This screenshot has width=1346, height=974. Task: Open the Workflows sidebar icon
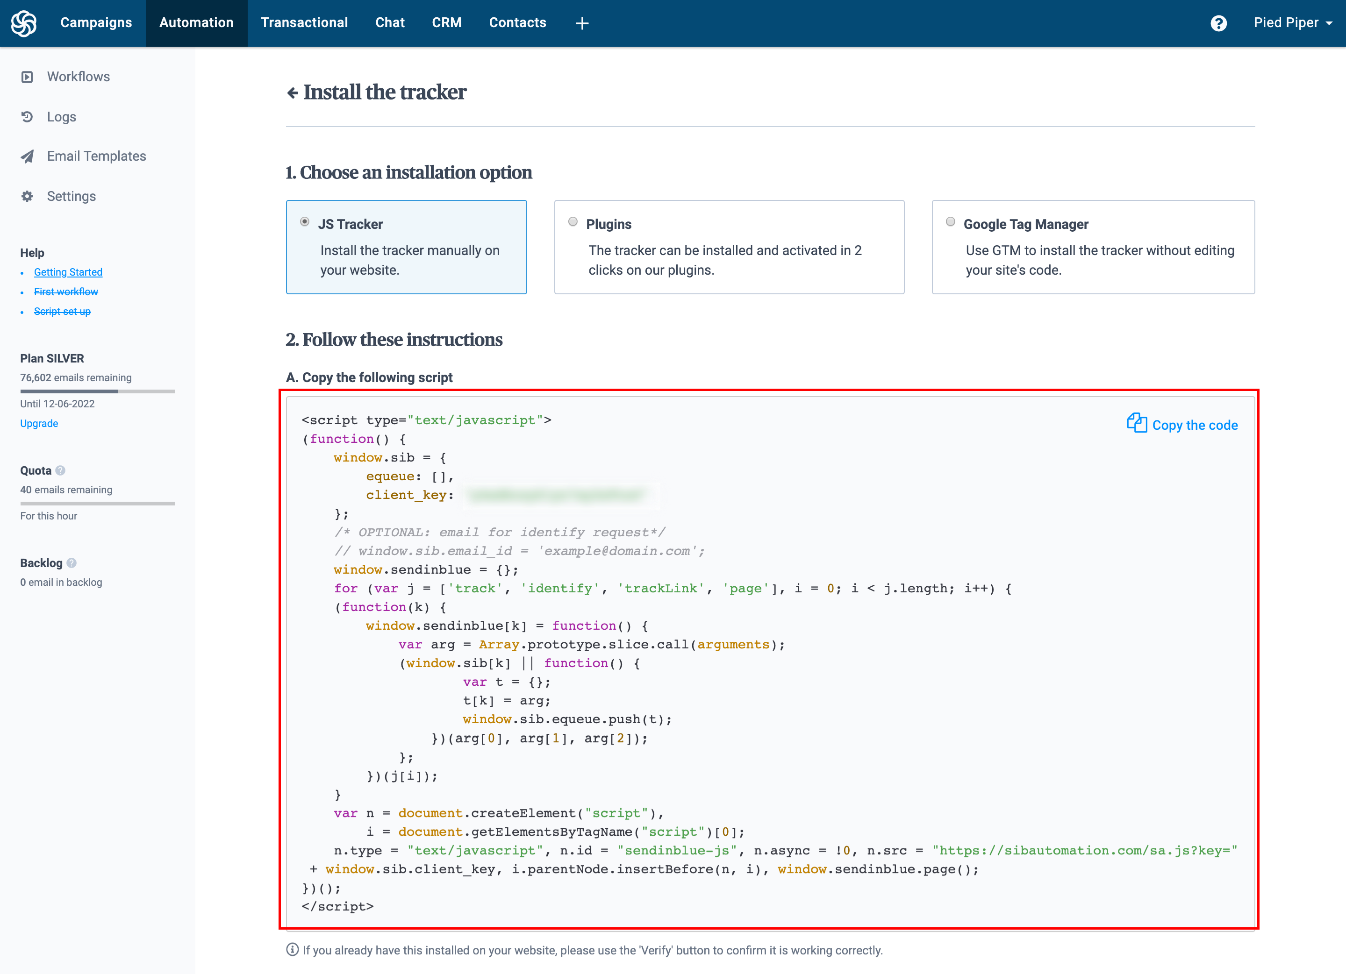[x=27, y=77]
